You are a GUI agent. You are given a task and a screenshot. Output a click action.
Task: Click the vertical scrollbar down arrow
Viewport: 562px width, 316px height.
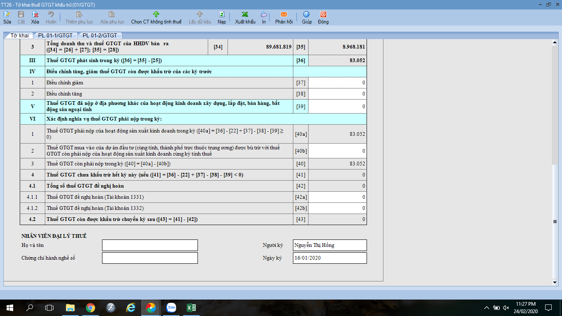pos(555,283)
